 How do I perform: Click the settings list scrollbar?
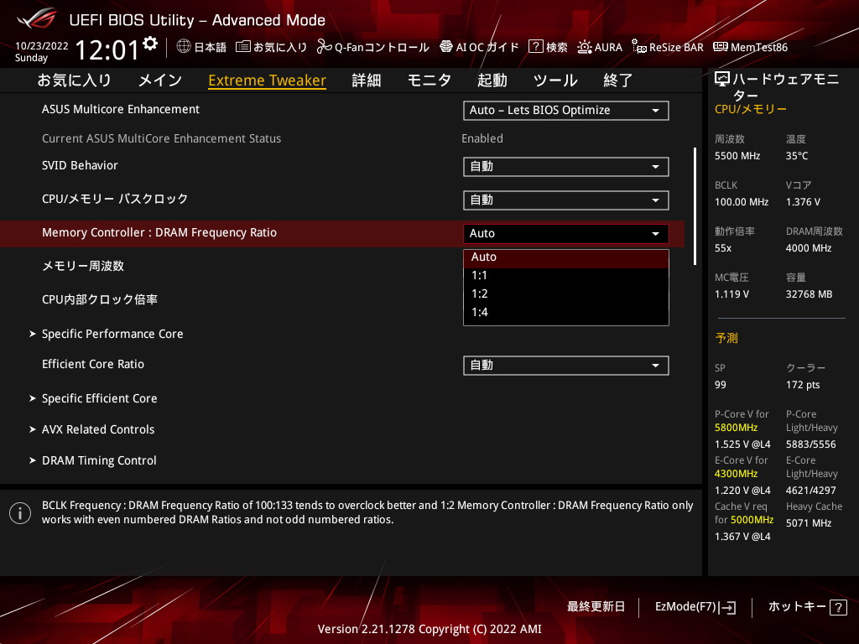695,206
